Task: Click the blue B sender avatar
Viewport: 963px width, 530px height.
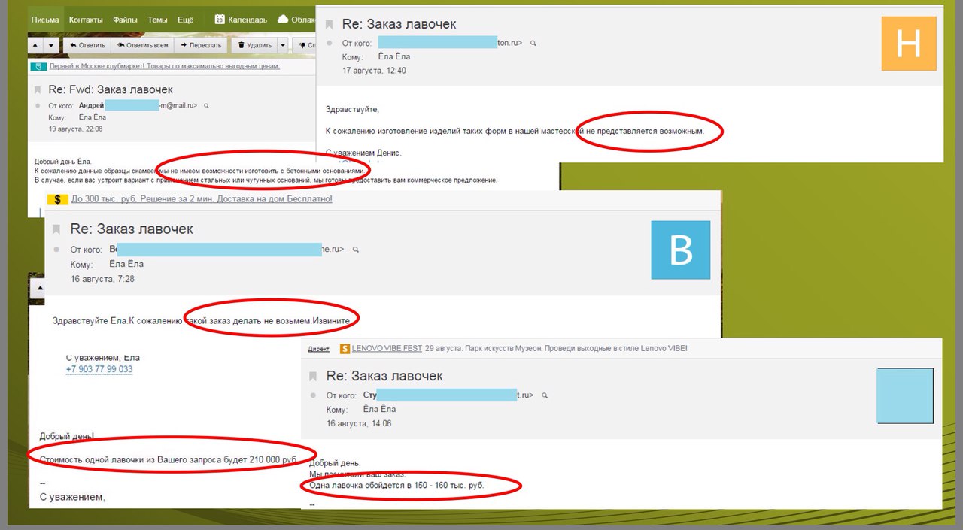Action: (x=681, y=250)
